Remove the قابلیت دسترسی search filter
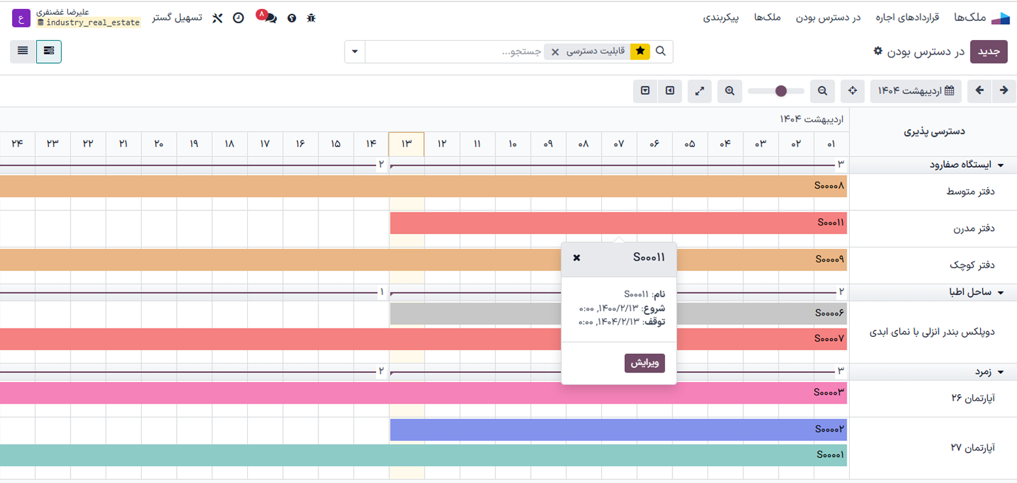Image resolution: width=1017 pixels, height=483 pixels. click(x=555, y=51)
